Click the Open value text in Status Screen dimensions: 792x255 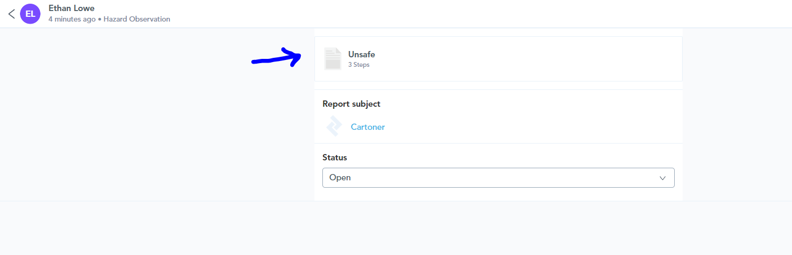coord(340,178)
